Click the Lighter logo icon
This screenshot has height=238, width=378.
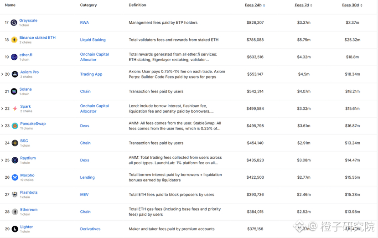pyautogui.click(x=15, y=229)
